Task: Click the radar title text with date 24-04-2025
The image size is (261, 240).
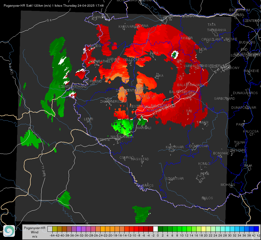Action: [x=54, y=6]
